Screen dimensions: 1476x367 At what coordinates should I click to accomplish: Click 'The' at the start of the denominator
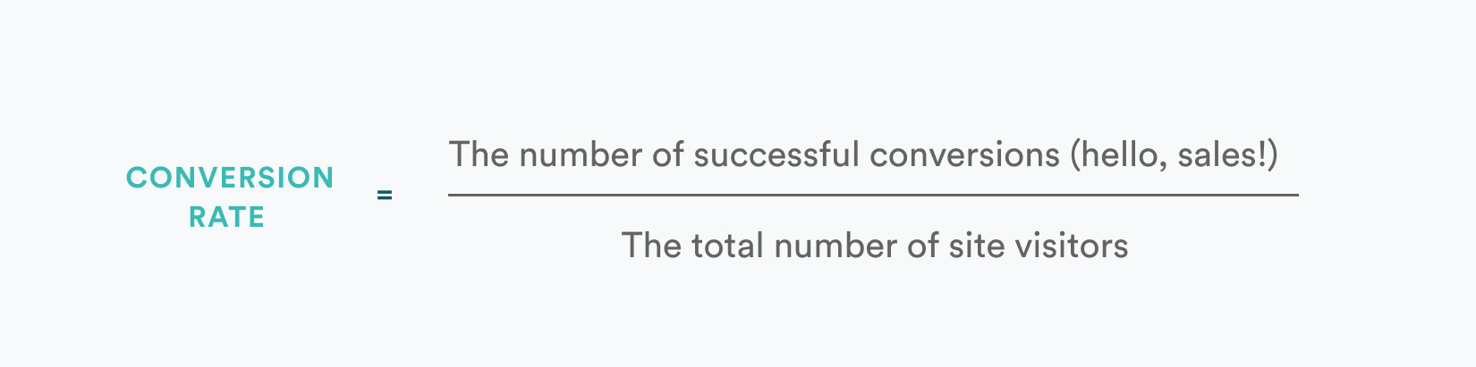pos(652,246)
